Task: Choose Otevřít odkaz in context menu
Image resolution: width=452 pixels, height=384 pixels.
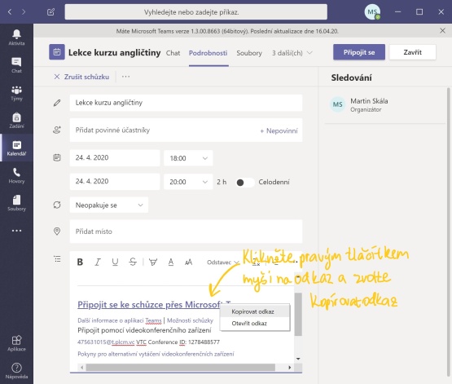Action: (x=255, y=323)
